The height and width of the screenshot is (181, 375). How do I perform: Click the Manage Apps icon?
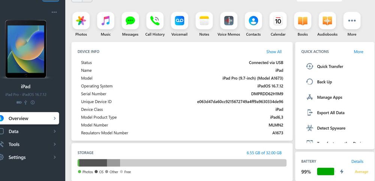[x=310, y=97]
